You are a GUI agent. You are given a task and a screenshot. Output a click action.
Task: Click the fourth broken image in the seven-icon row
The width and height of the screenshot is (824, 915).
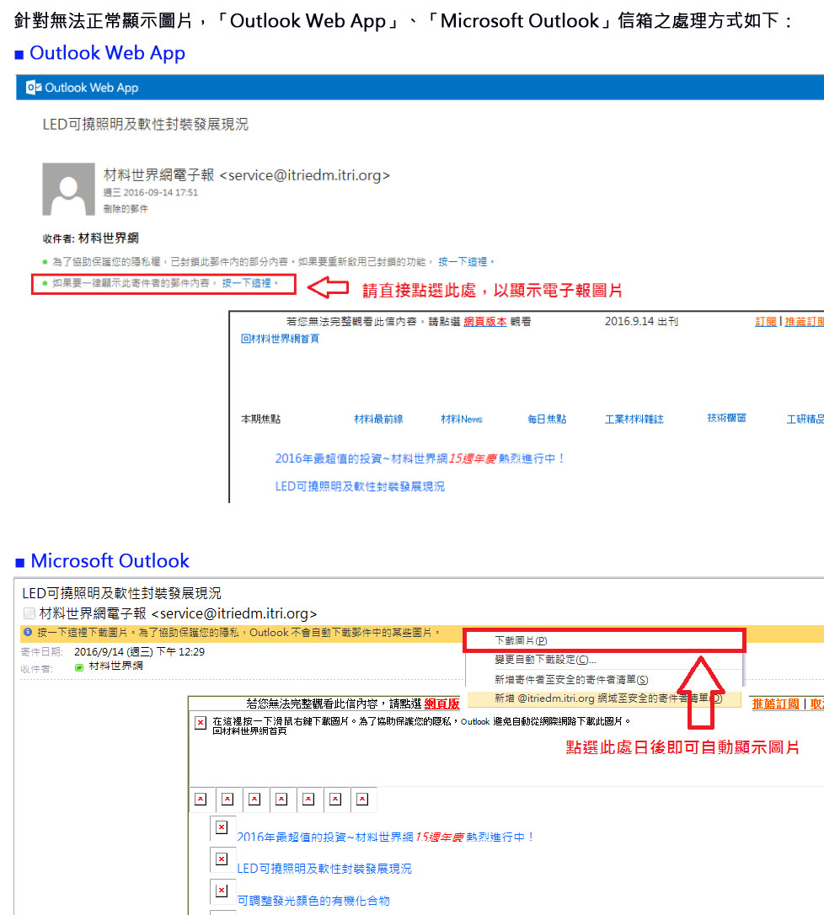pos(281,800)
